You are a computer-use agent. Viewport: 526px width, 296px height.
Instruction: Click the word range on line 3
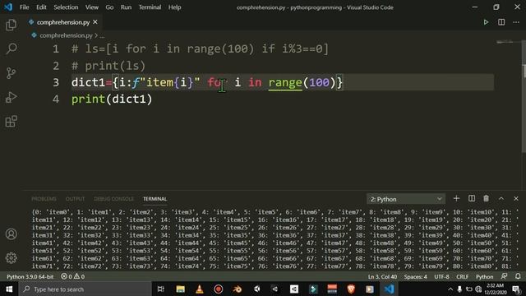click(x=285, y=82)
